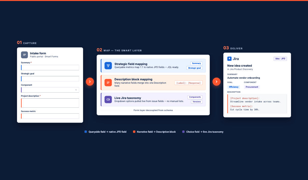Click the arrow between Capture and Map
Image resolution: width=308 pixels, height=180 pixels.
[90, 82]
